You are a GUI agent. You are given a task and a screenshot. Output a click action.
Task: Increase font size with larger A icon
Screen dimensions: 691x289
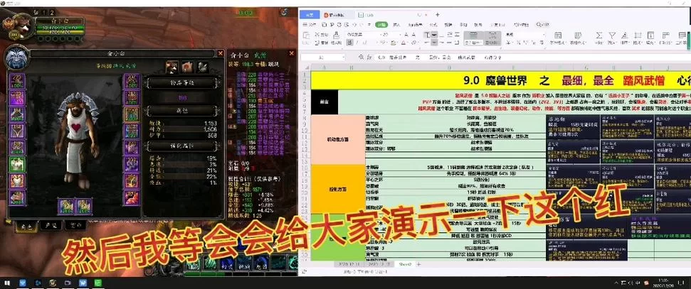pyautogui.click(x=406, y=34)
